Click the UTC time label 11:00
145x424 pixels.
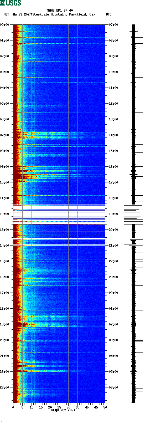click(113, 88)
